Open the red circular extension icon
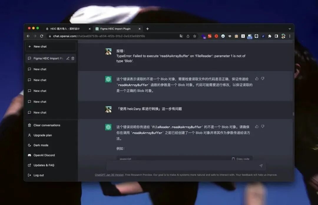The height and width of the screenshot is (205, 318). point(216,36)
